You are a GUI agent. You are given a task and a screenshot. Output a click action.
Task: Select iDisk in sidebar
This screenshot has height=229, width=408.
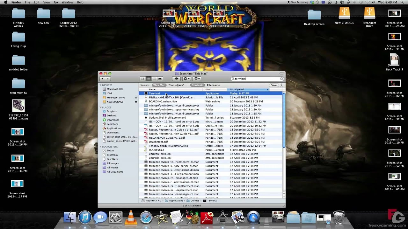[110, 93]
